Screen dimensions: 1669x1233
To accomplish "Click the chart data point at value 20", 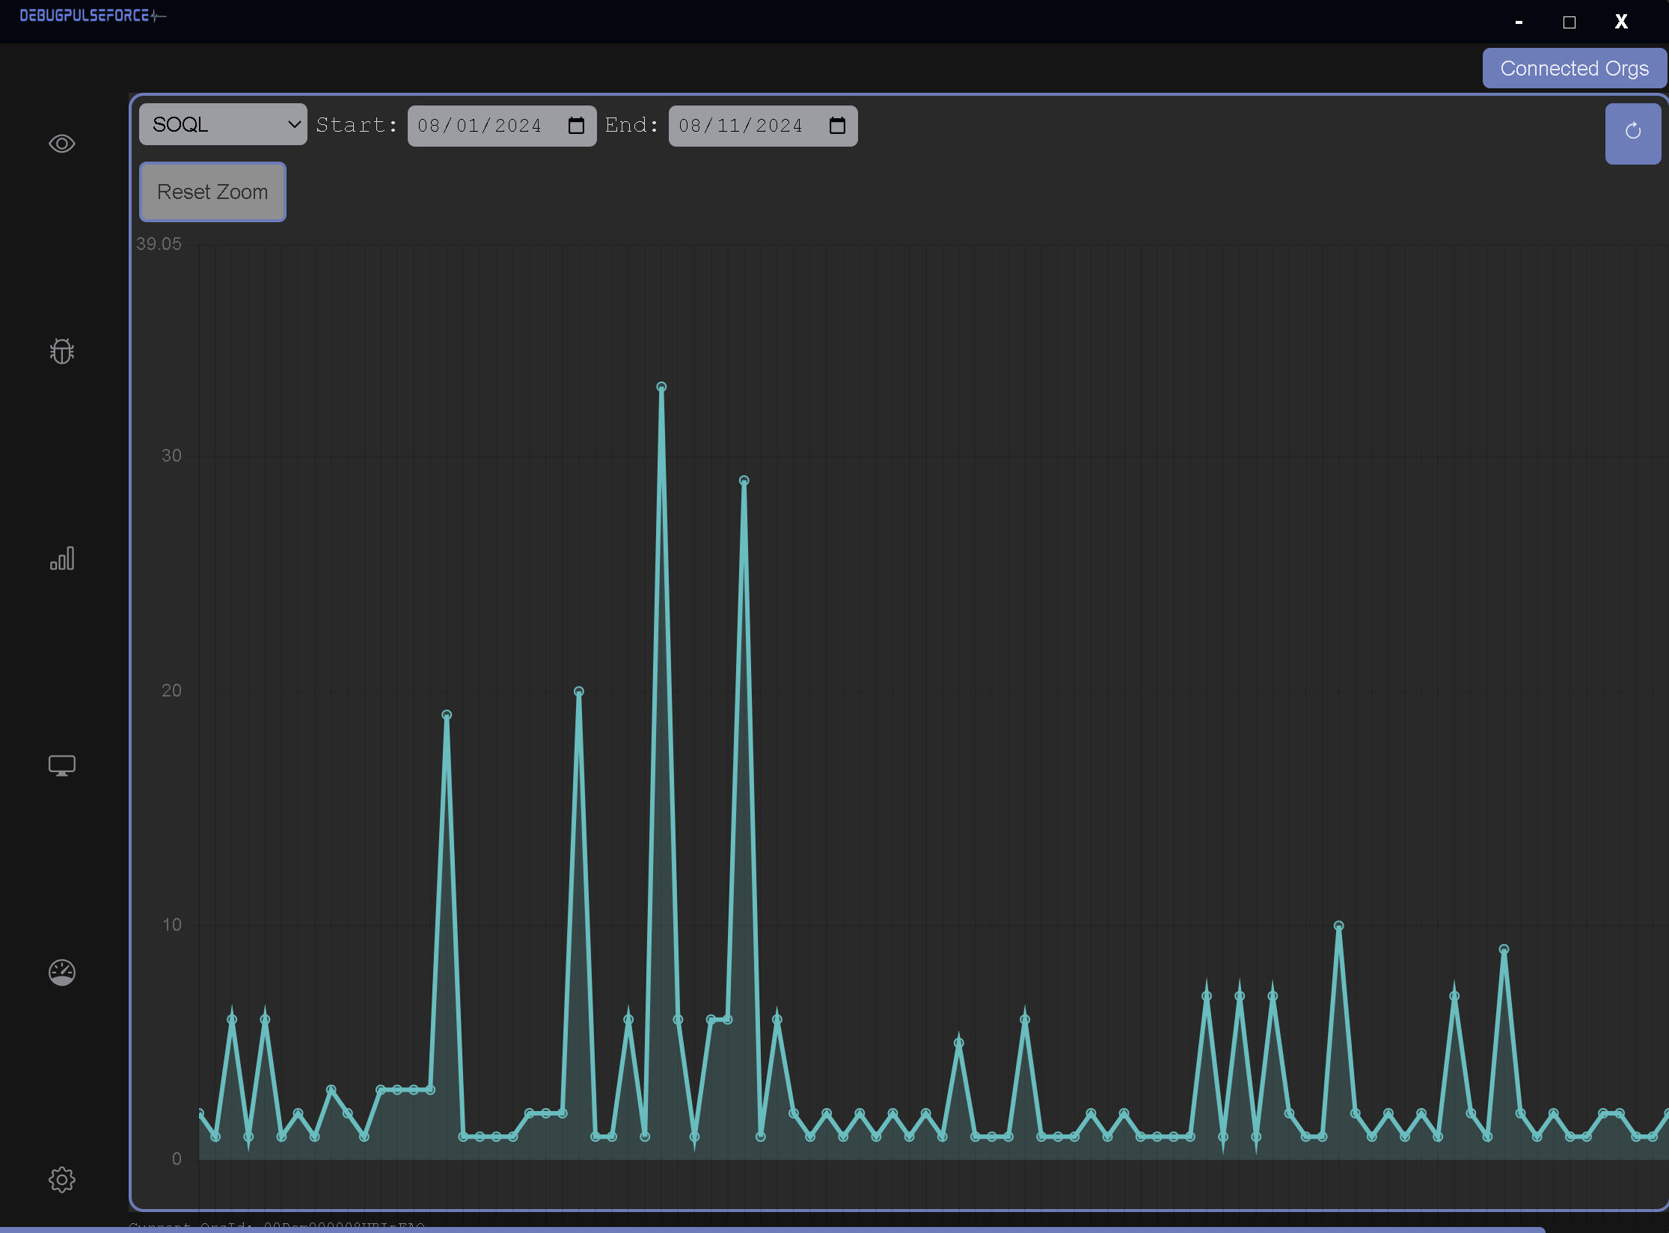I will [x=579, y=691].
